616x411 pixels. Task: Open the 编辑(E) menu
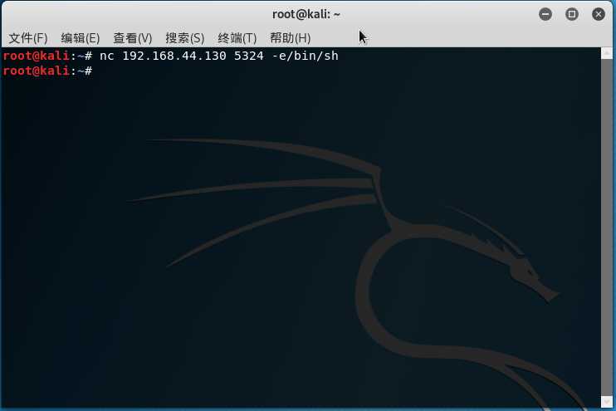(81, 38)
